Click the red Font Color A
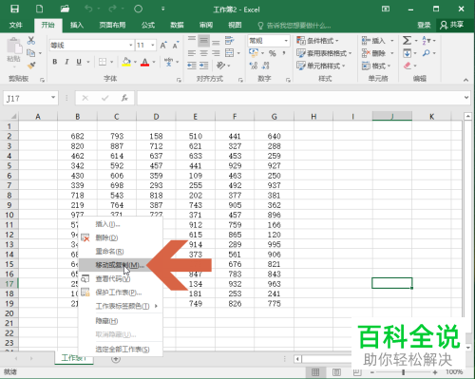Screen dimensions: 475x379 [145, 62]
